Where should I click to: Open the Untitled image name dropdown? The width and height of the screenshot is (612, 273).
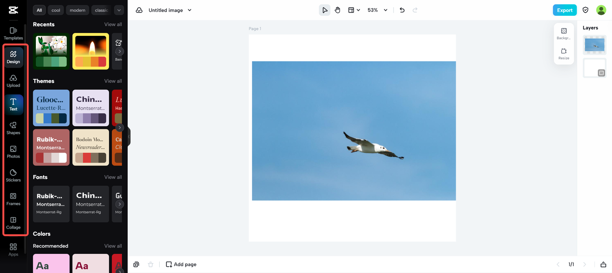tap(170, 10)
